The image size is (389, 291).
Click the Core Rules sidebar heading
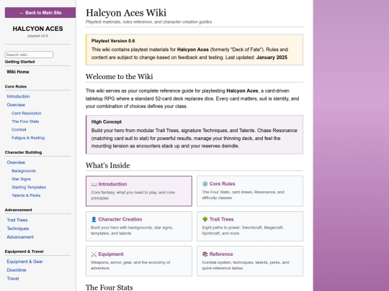click(16, 87)
